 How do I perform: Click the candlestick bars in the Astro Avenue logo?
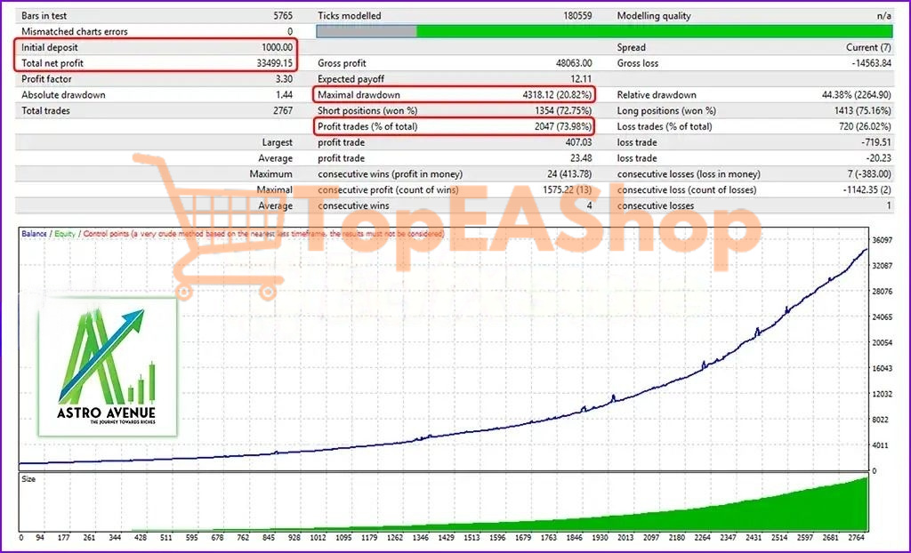(141, 381)
